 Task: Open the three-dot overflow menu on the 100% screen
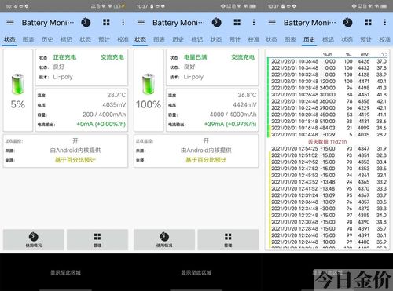click(x=254, y=22)
